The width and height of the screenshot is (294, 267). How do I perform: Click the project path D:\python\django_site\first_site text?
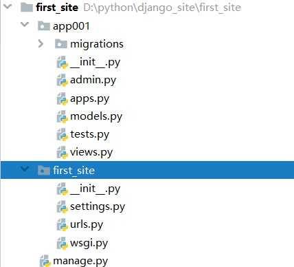click(x=162, y=8)
